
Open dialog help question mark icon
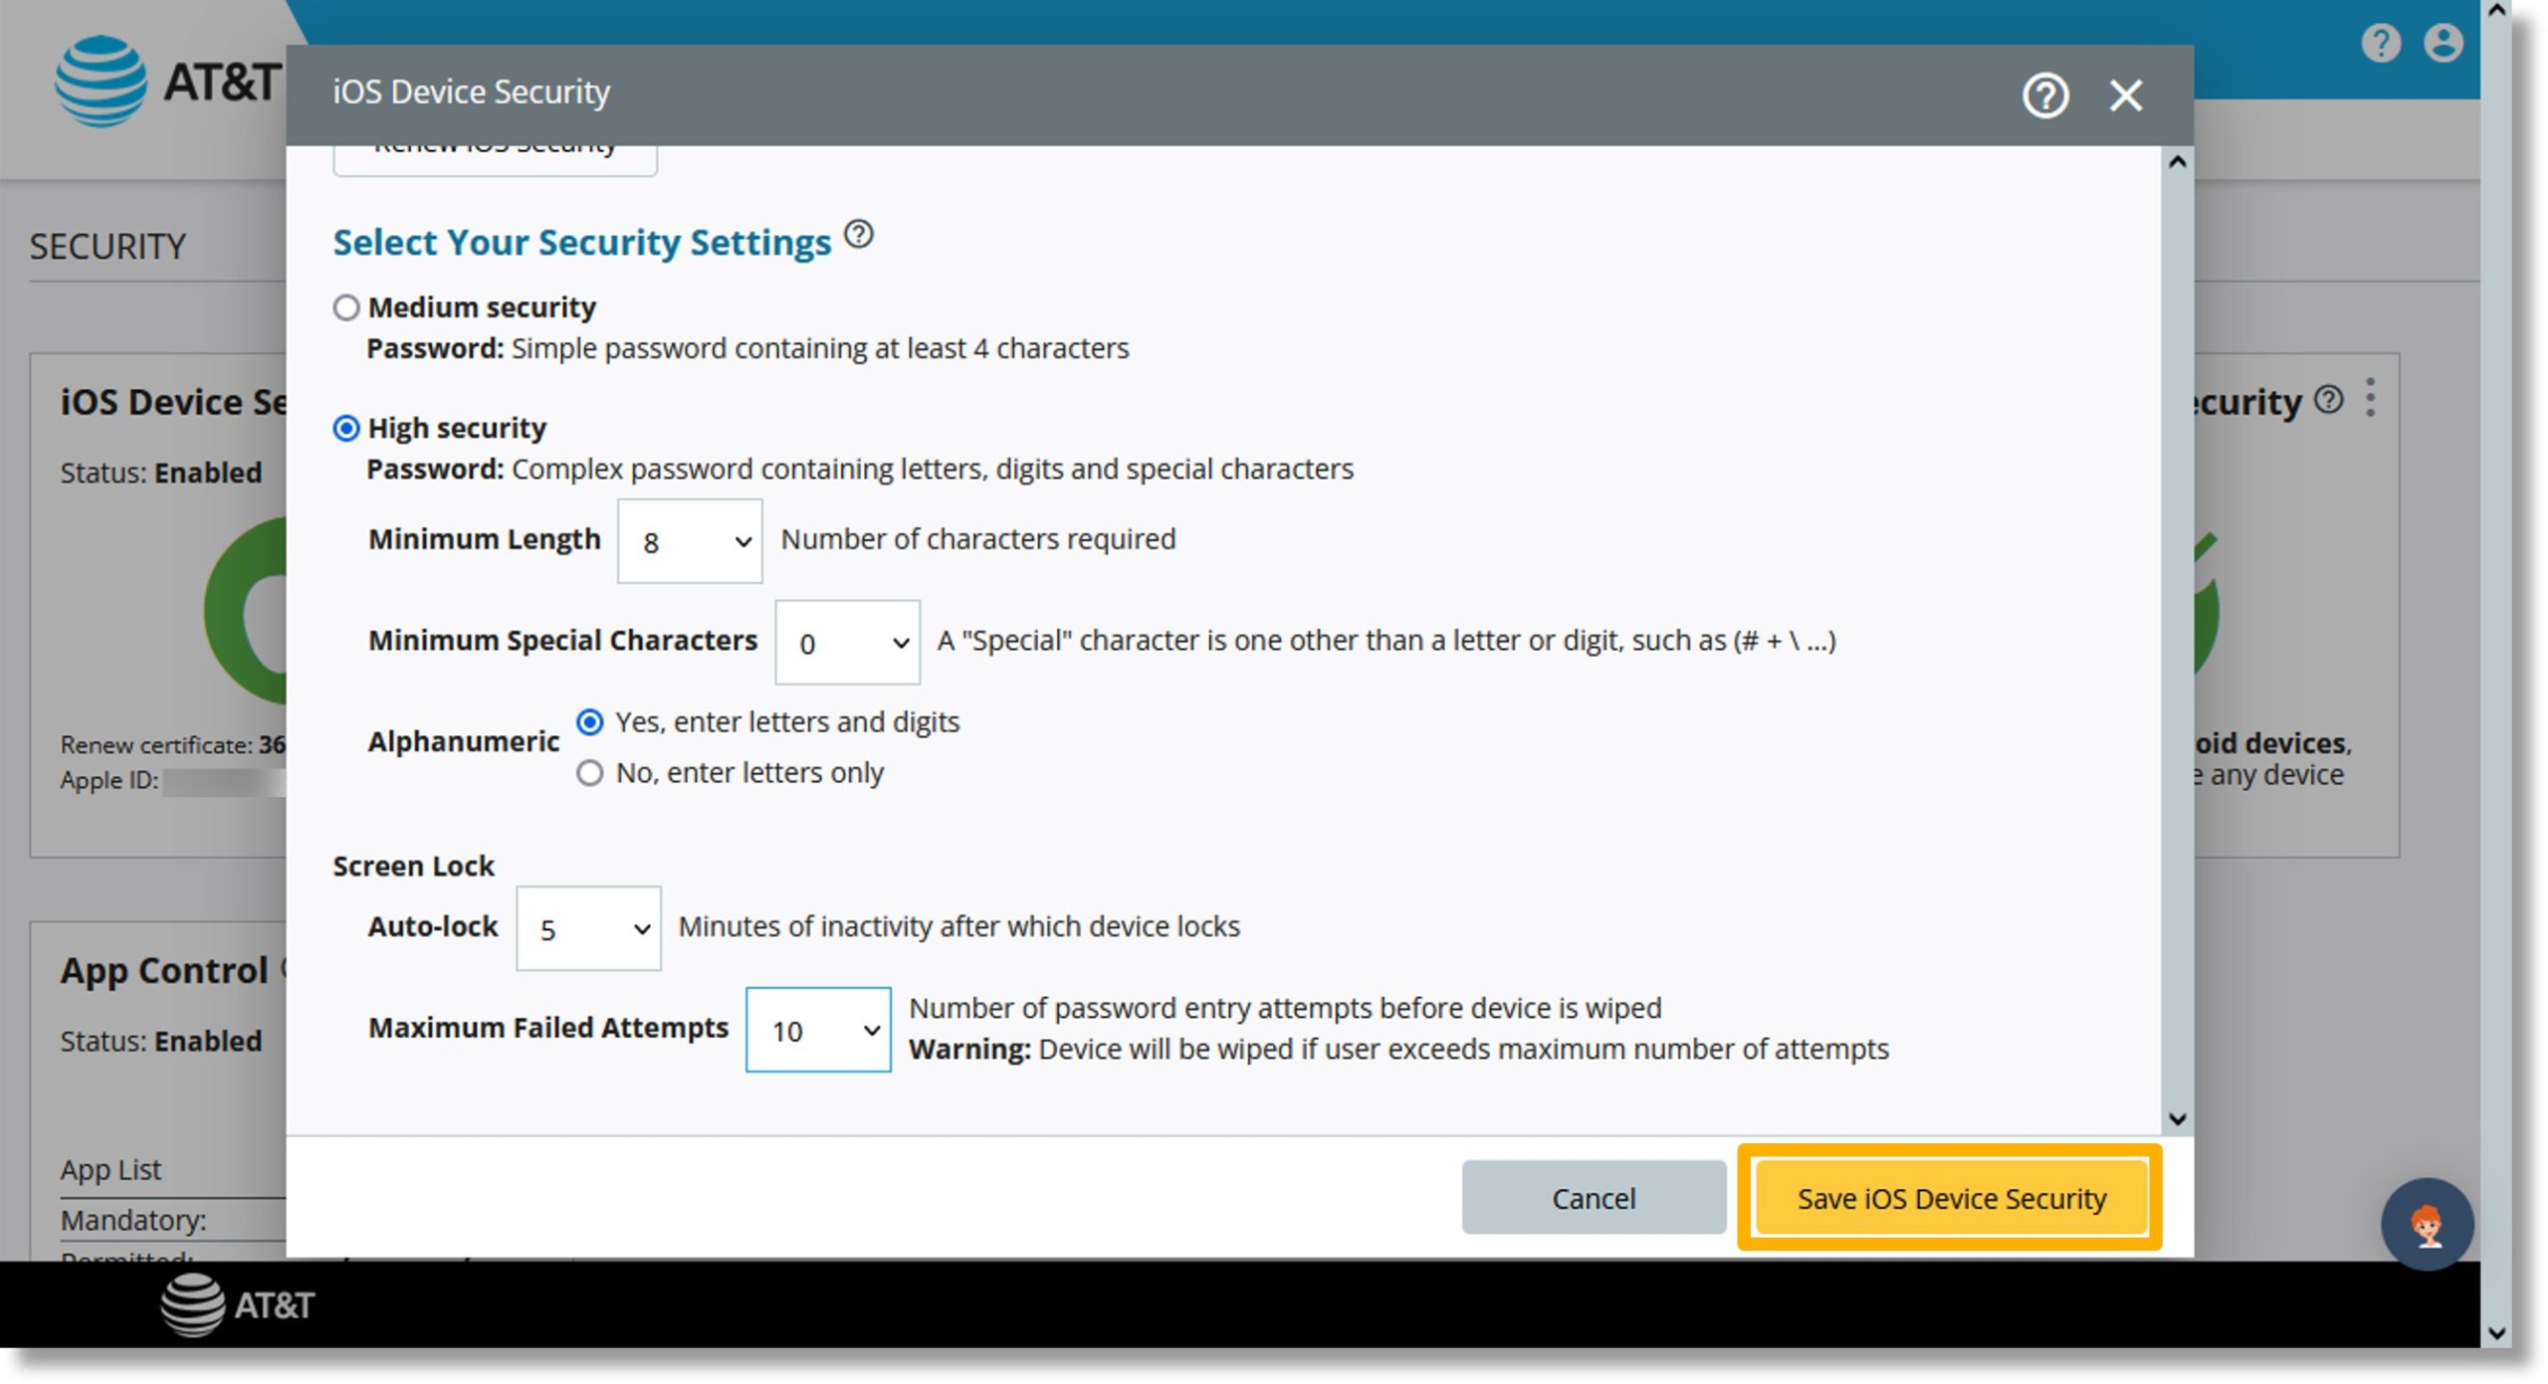[2045, 96]
